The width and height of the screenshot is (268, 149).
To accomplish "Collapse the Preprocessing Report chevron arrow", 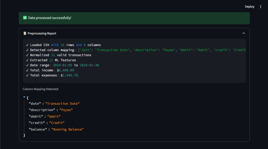I will 243,33.
